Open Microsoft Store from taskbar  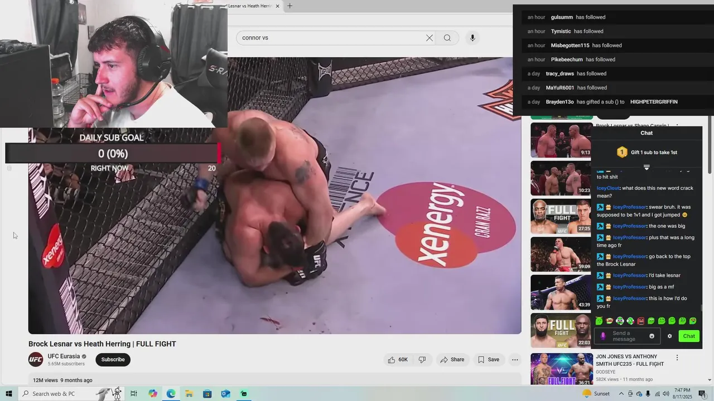point(207,394)
